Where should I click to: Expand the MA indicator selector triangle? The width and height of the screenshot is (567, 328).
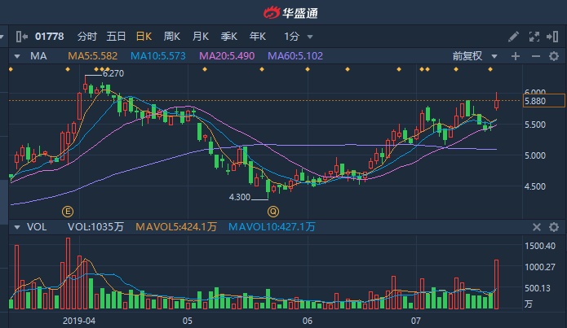pyautogui.click(x=17, y=56)
